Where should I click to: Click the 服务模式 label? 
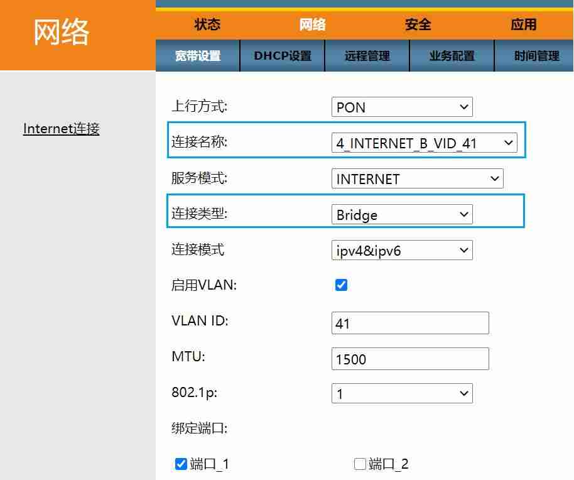(200, 178)
